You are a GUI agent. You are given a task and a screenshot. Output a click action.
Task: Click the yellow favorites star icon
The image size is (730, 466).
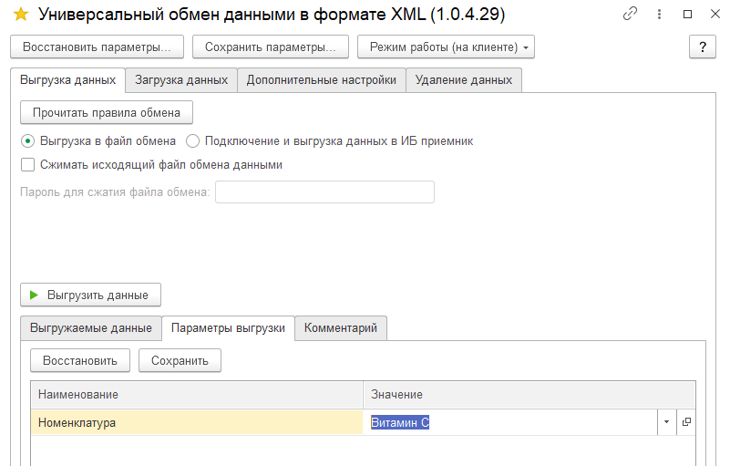pyautogui.click(x=21, y=15)
